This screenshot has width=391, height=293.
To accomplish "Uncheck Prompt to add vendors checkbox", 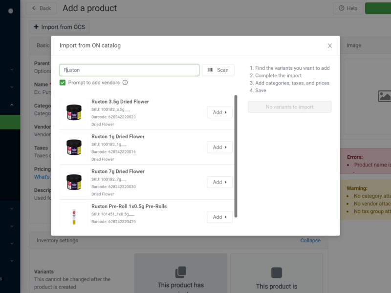I will pyautogui.click(x=63, y=83).
